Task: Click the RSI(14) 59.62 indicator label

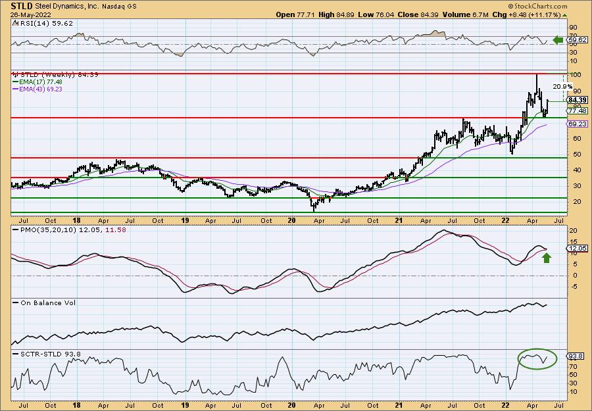Action: (x=45, y=23)
